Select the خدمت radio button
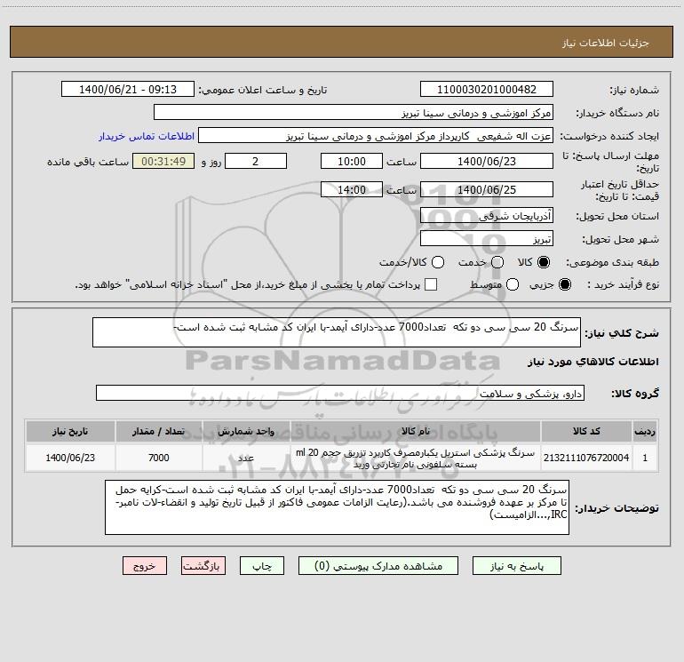 click(497, 262)
